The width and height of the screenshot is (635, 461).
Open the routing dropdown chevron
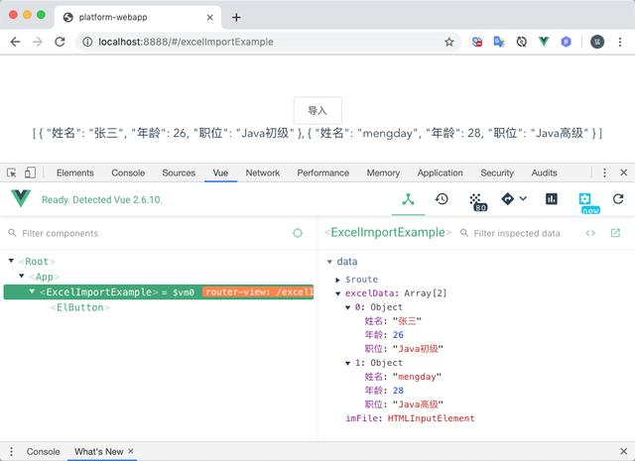(x=523, y=198)
